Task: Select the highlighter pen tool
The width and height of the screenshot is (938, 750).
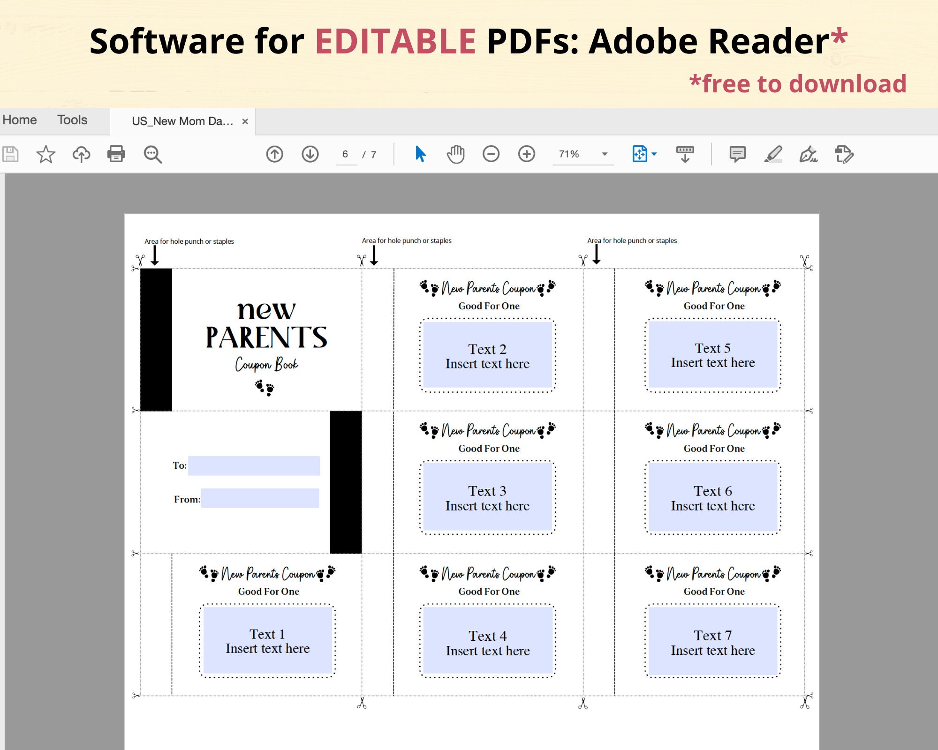Action: (x=773, y=154)
